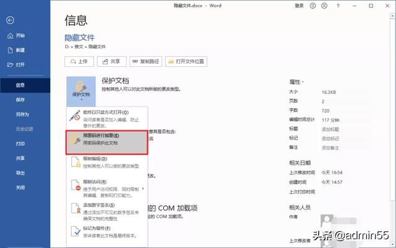Click the author avatar picture
Image resolution: width=396 pixels, height=248 pixels.
click(327, 221)
